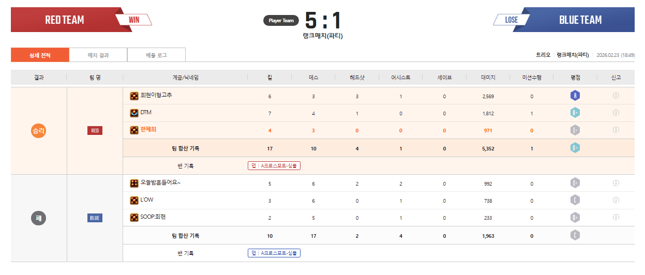Click the report icon for SOOP:희현
The height and width of the screenshot is (275, 645).
pos(616,218)
